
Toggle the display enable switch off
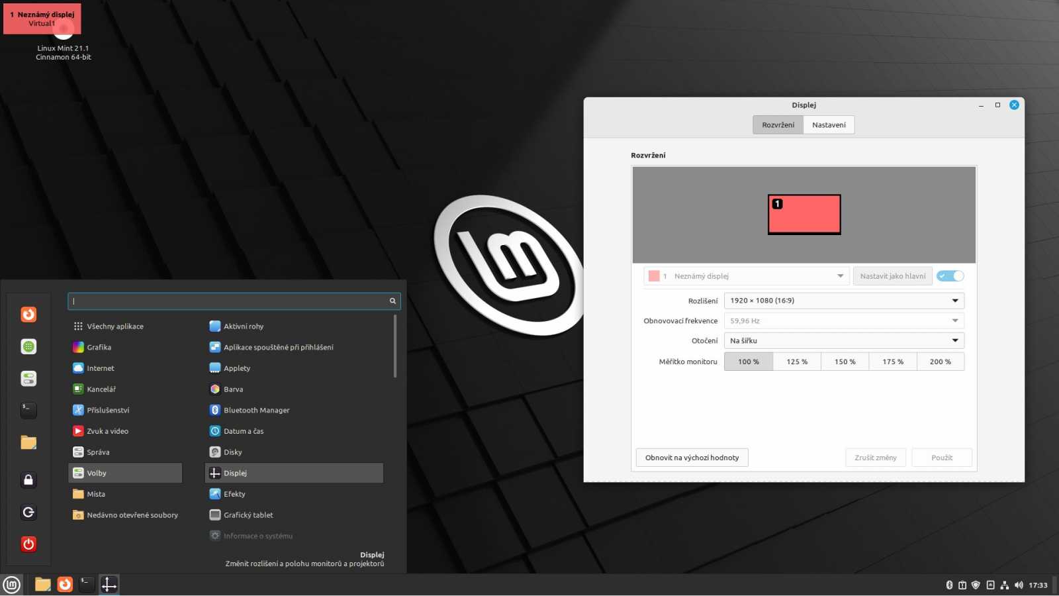click(x=950, y=276)
